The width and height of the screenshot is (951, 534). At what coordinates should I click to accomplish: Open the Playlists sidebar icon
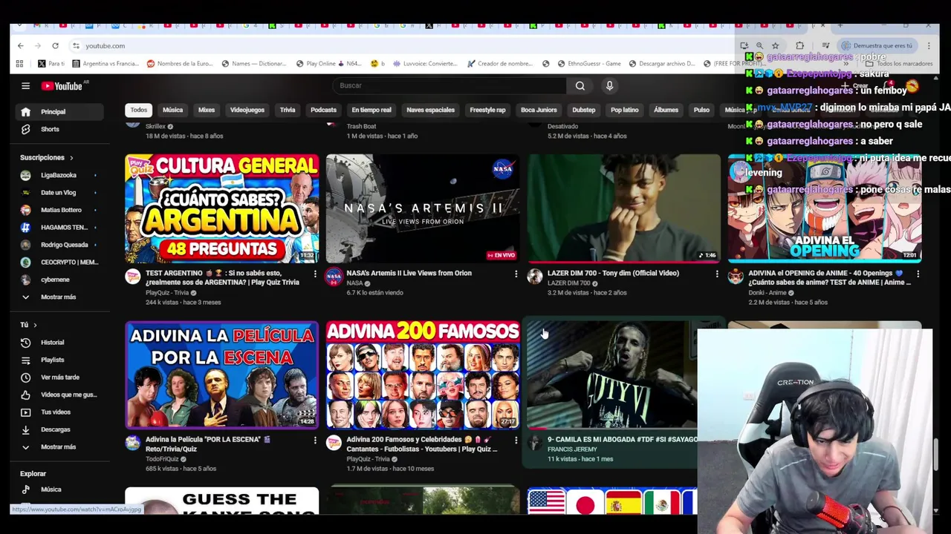pyautogui.click(x=25, y=360)
